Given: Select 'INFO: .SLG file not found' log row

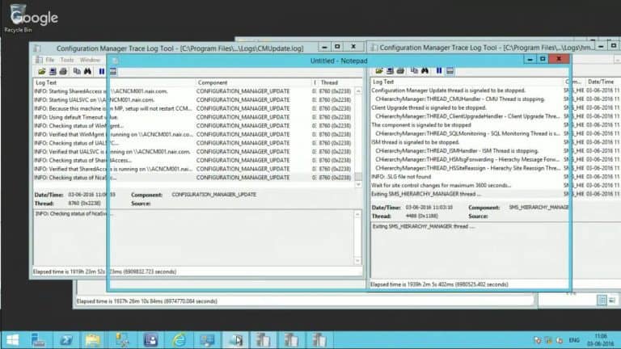Looking at the screenshot, I should coord(495,176).
